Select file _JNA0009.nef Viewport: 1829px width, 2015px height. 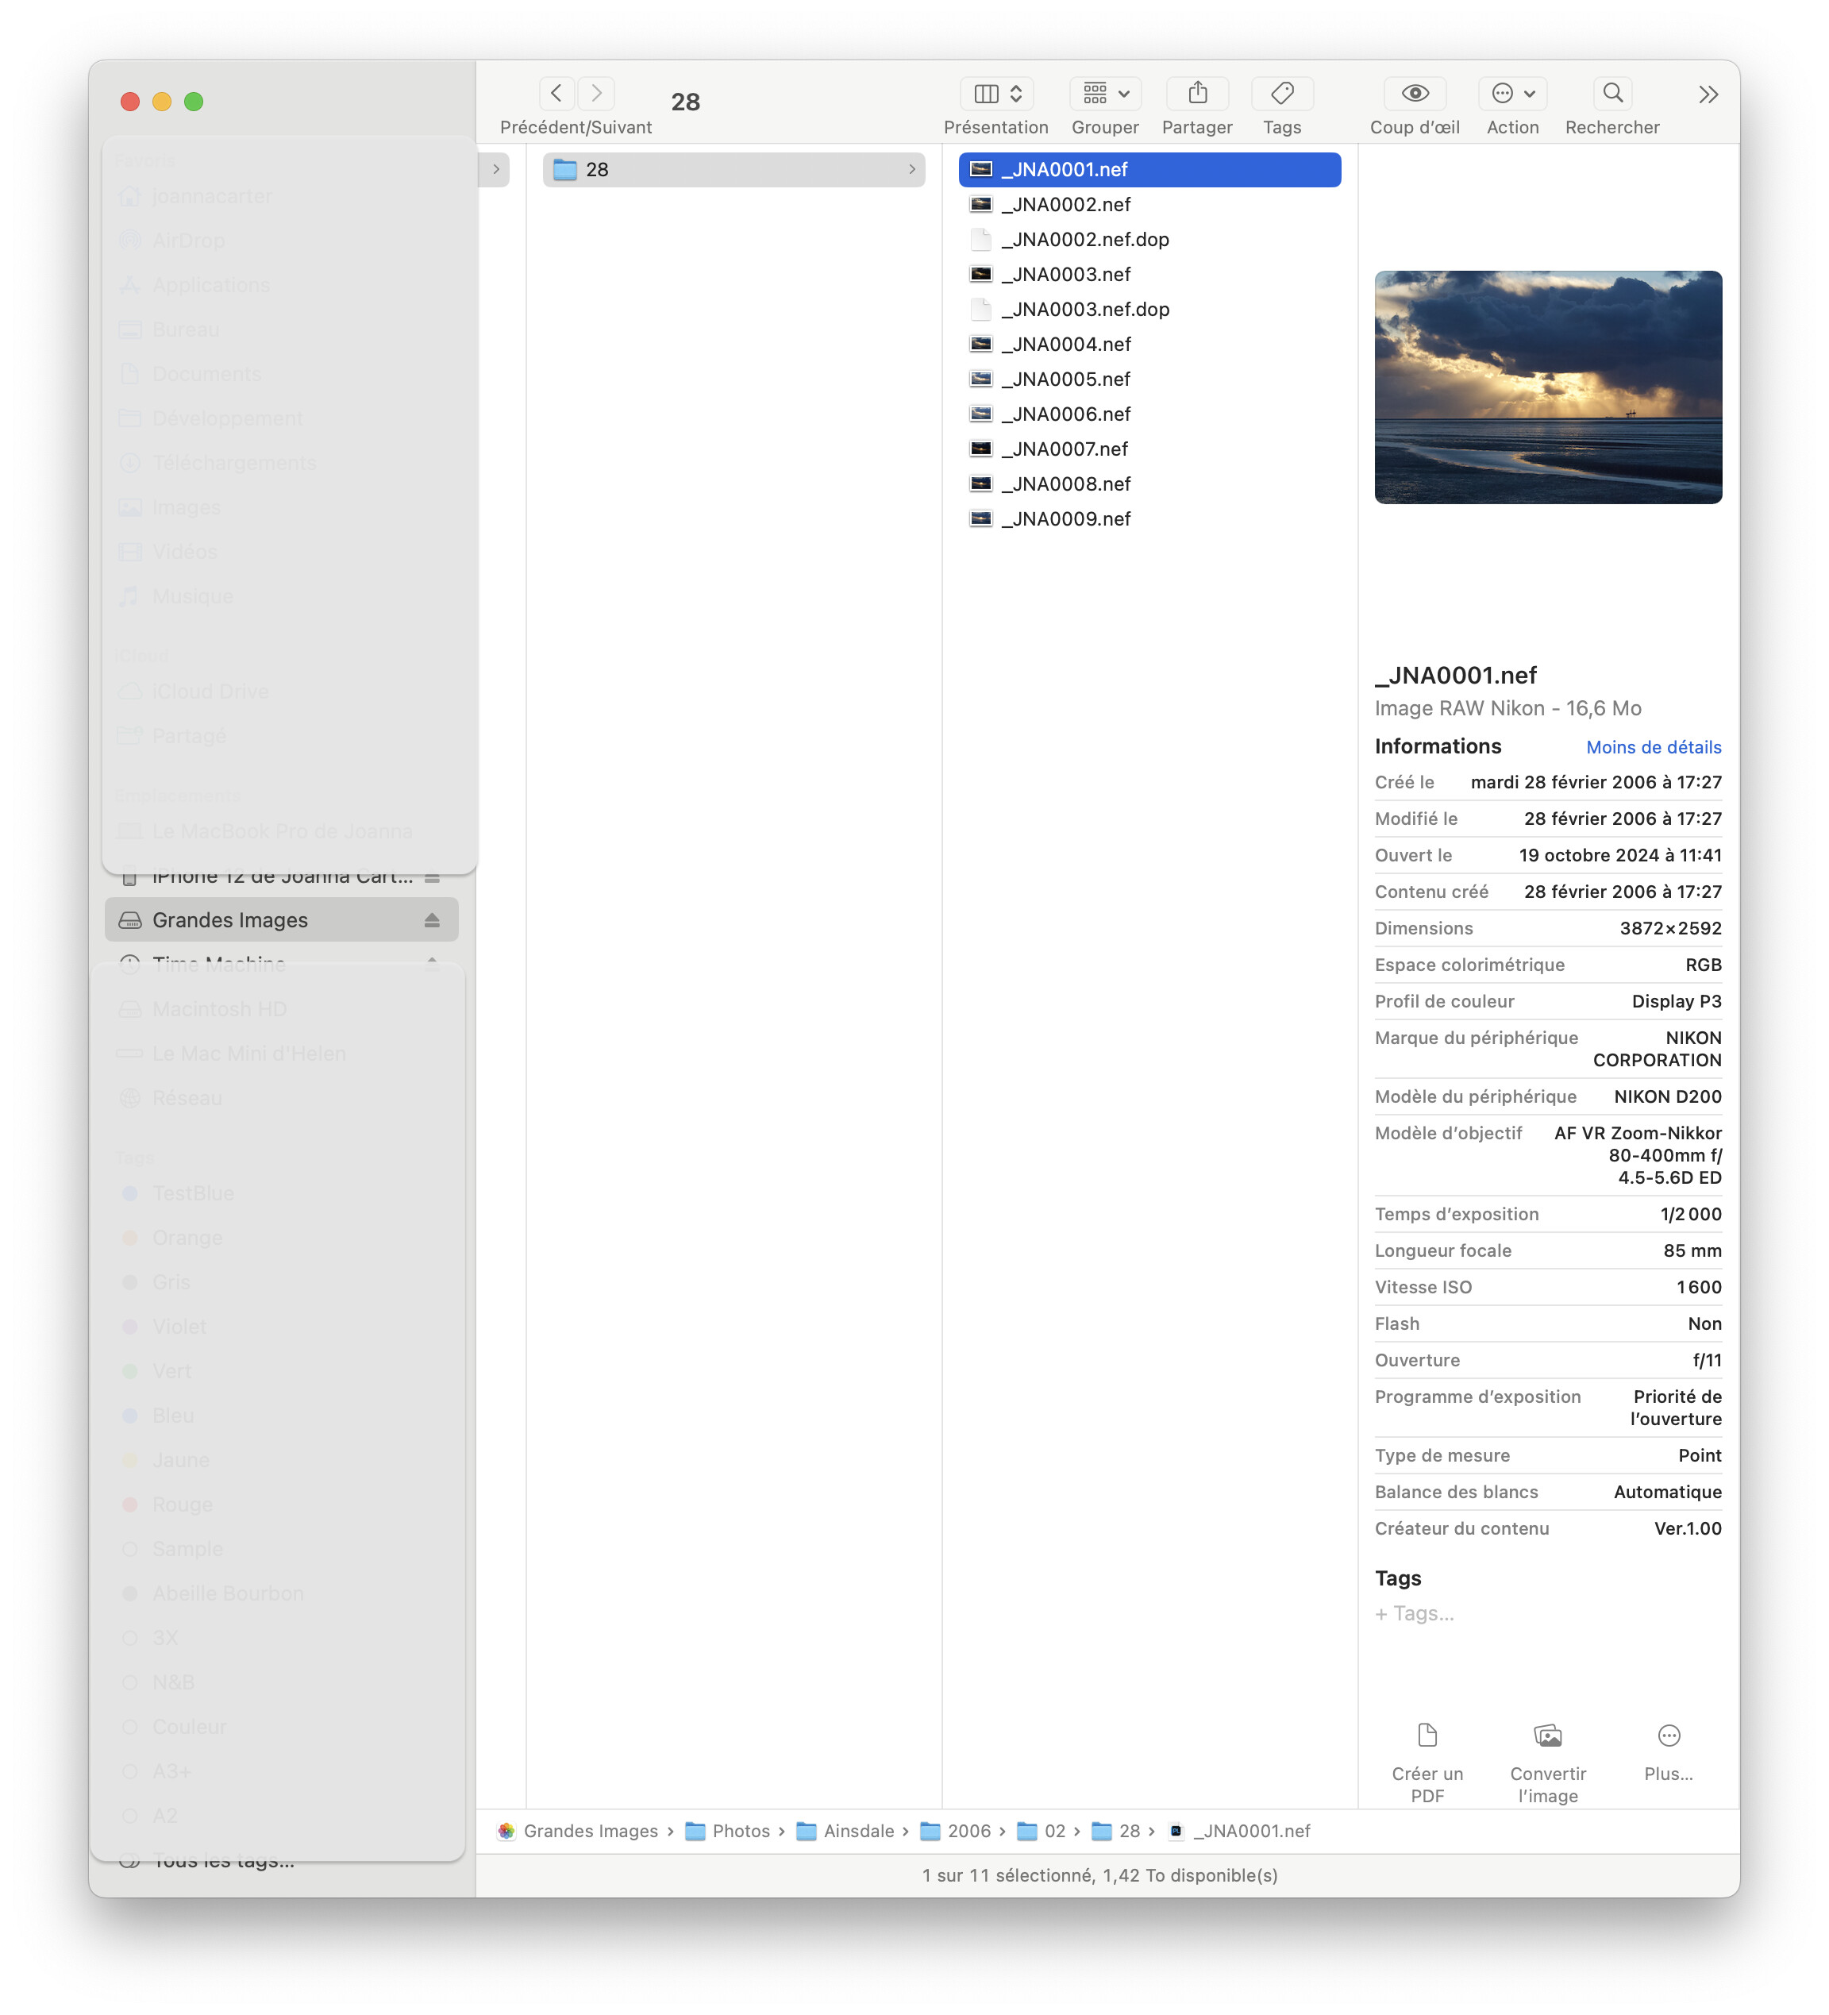pyautogui.click(x=1149, y=520)
